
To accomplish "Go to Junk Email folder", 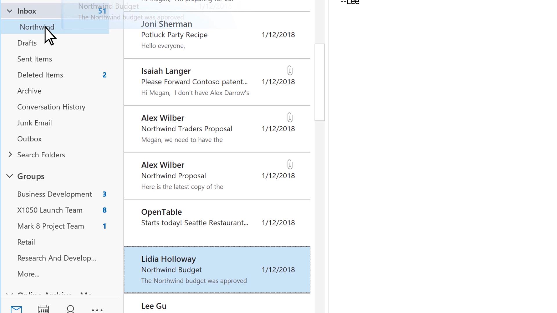I will (x=35, y=123).
